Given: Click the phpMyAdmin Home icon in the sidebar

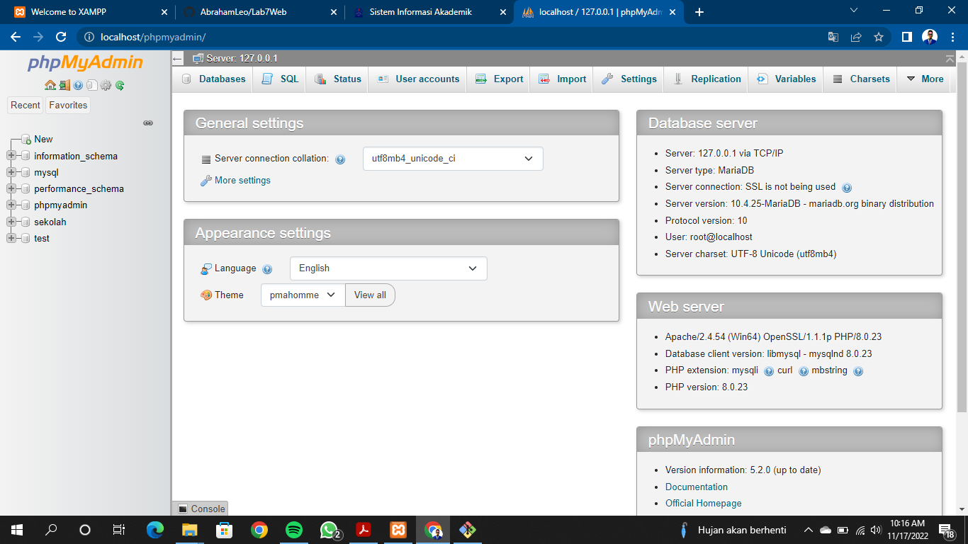Looking at the screenshot, I should pos(50,85).
